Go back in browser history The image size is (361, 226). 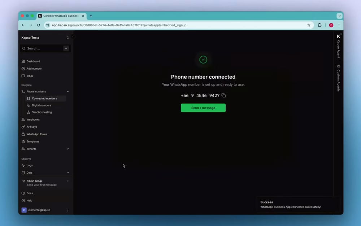point(23,25)
